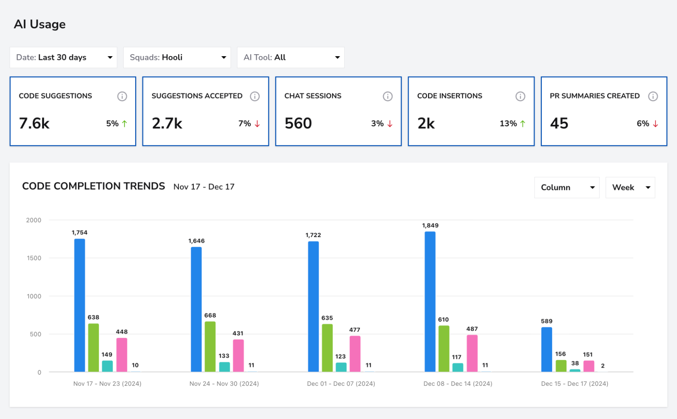Screen dimensions: 677x419
Task: Click teal bar labeled 133
Action: point(224,367)
